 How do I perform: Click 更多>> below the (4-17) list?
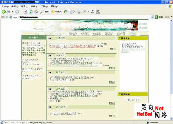pyautogui.click(x=112, y=68)
